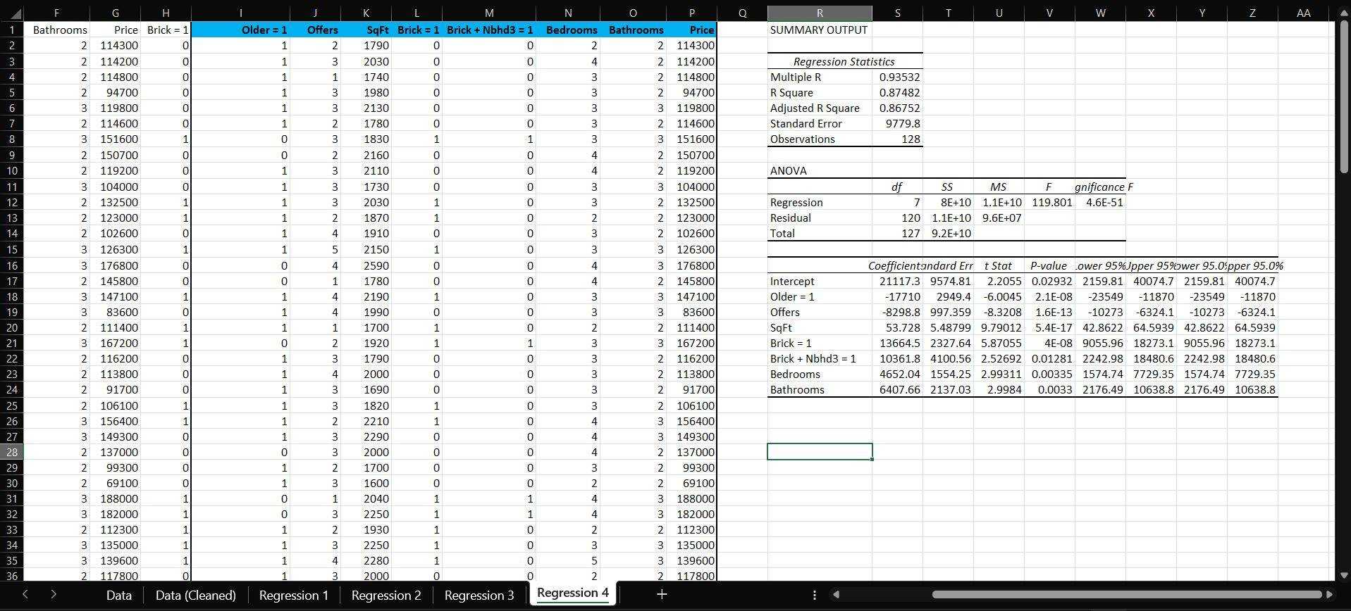Click the horizontal scrollbar thumb
Screen dimensions: 1351x611
pos(1126,595)
